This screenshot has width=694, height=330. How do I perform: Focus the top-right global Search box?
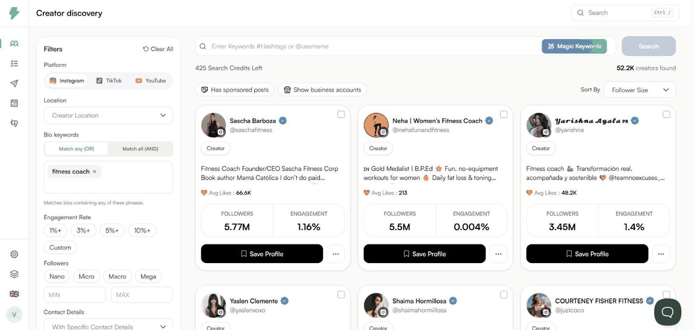pyautogui.click(x=625, y=13)
